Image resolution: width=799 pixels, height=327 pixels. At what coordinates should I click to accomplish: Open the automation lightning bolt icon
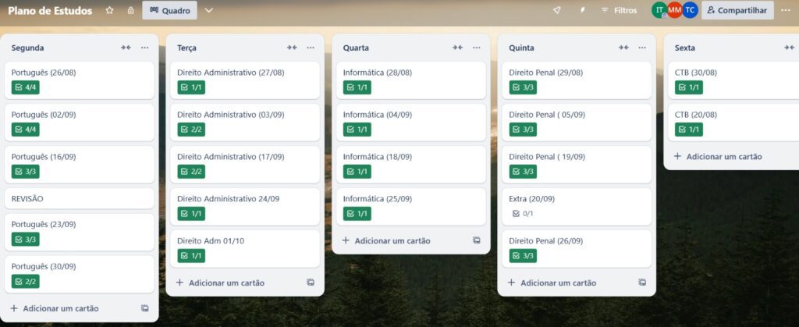581,11
